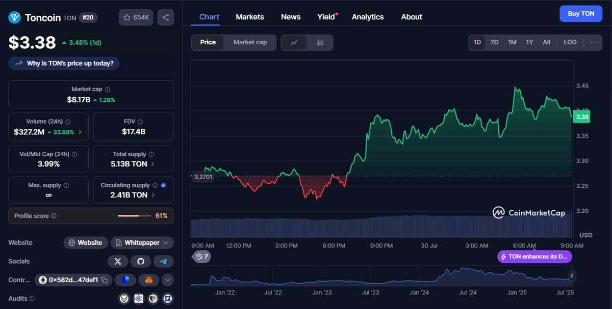Set chart range to 1M
612x309 pixels.
[x=512, y=42]
